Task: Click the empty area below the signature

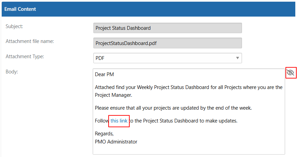Action: point(189,150)
